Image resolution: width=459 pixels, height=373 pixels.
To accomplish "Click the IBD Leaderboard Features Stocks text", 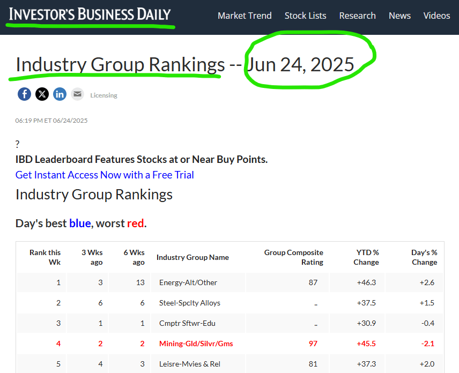I will (x=142, y=160).
